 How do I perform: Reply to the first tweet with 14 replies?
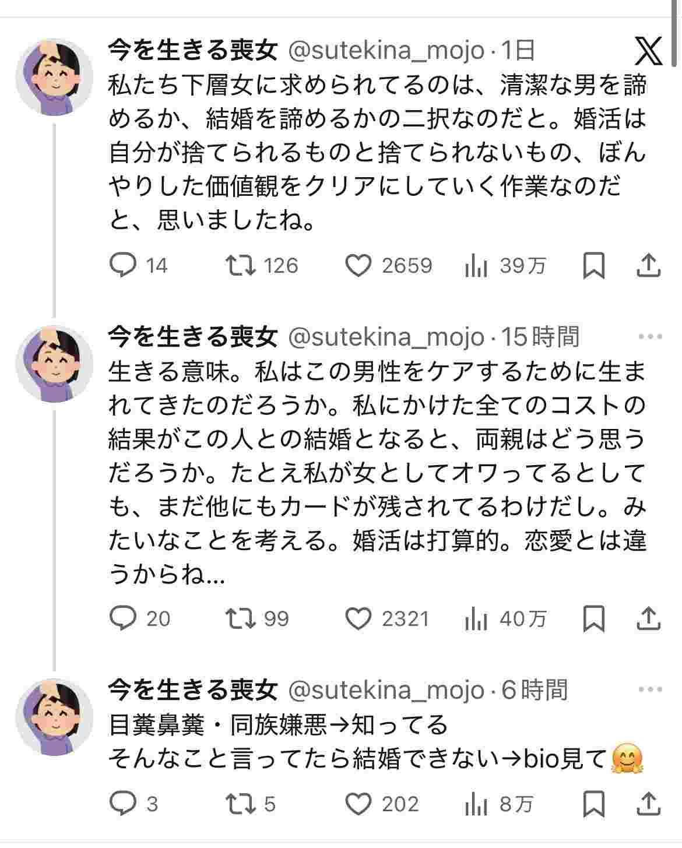[123, 266]
